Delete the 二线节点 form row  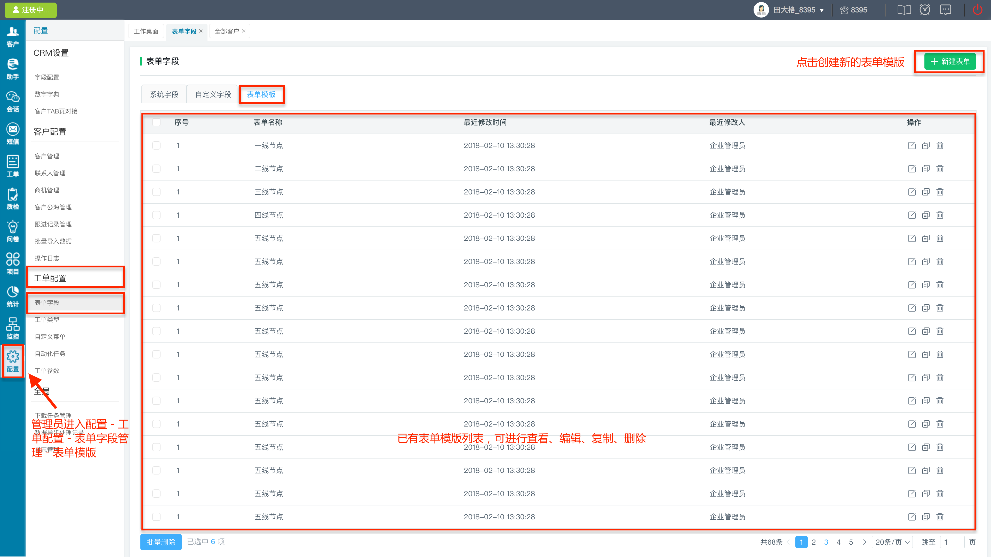(x=940, y=169)
